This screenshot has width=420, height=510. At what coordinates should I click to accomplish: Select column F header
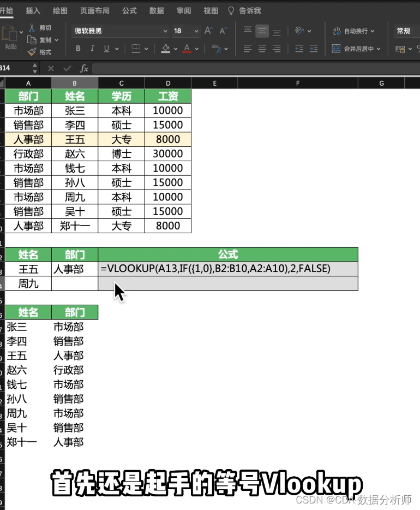298,83
